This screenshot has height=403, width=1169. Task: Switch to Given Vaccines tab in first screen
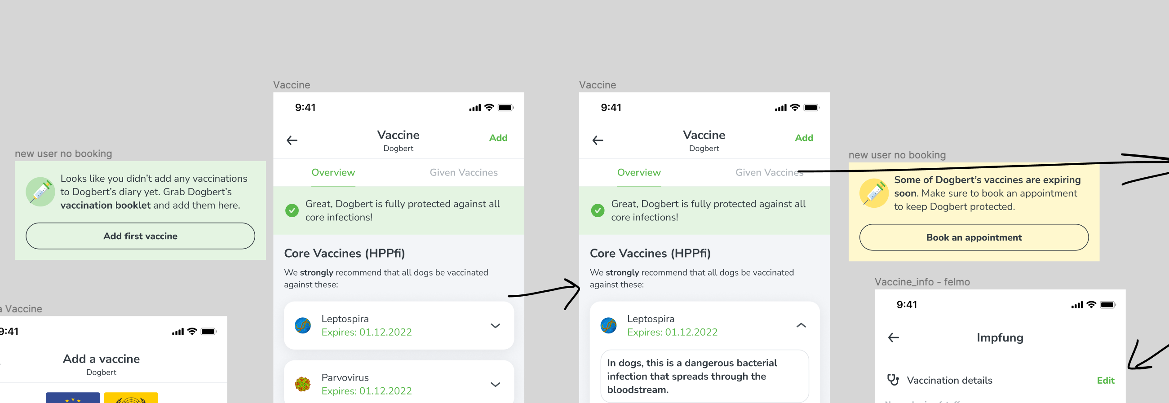463,173
